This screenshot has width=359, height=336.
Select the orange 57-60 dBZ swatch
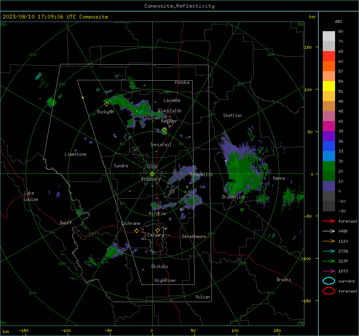[x=329, y=66]
